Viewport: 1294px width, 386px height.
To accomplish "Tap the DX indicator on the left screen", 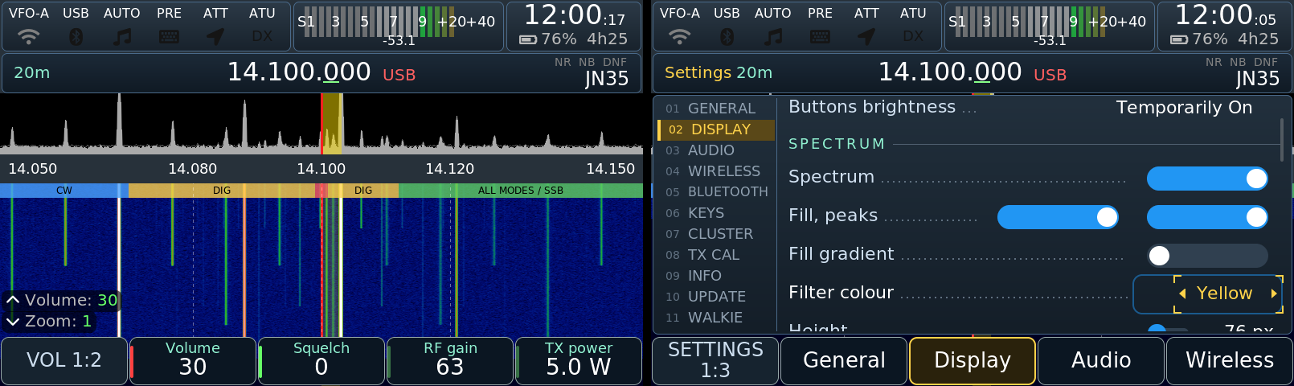I will point(262,36).
